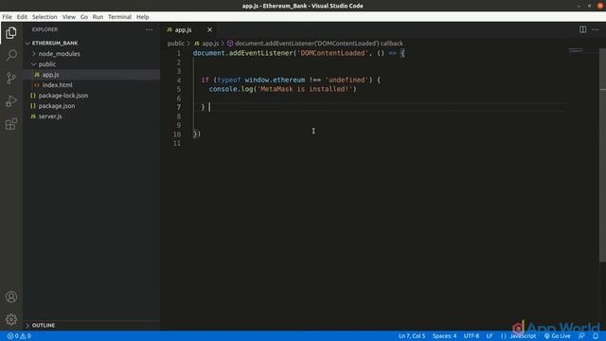Image resolution: width=606 pixels, height=341 pixels.
Task: Close the app.js editor tab
Action: pos(209,29)
